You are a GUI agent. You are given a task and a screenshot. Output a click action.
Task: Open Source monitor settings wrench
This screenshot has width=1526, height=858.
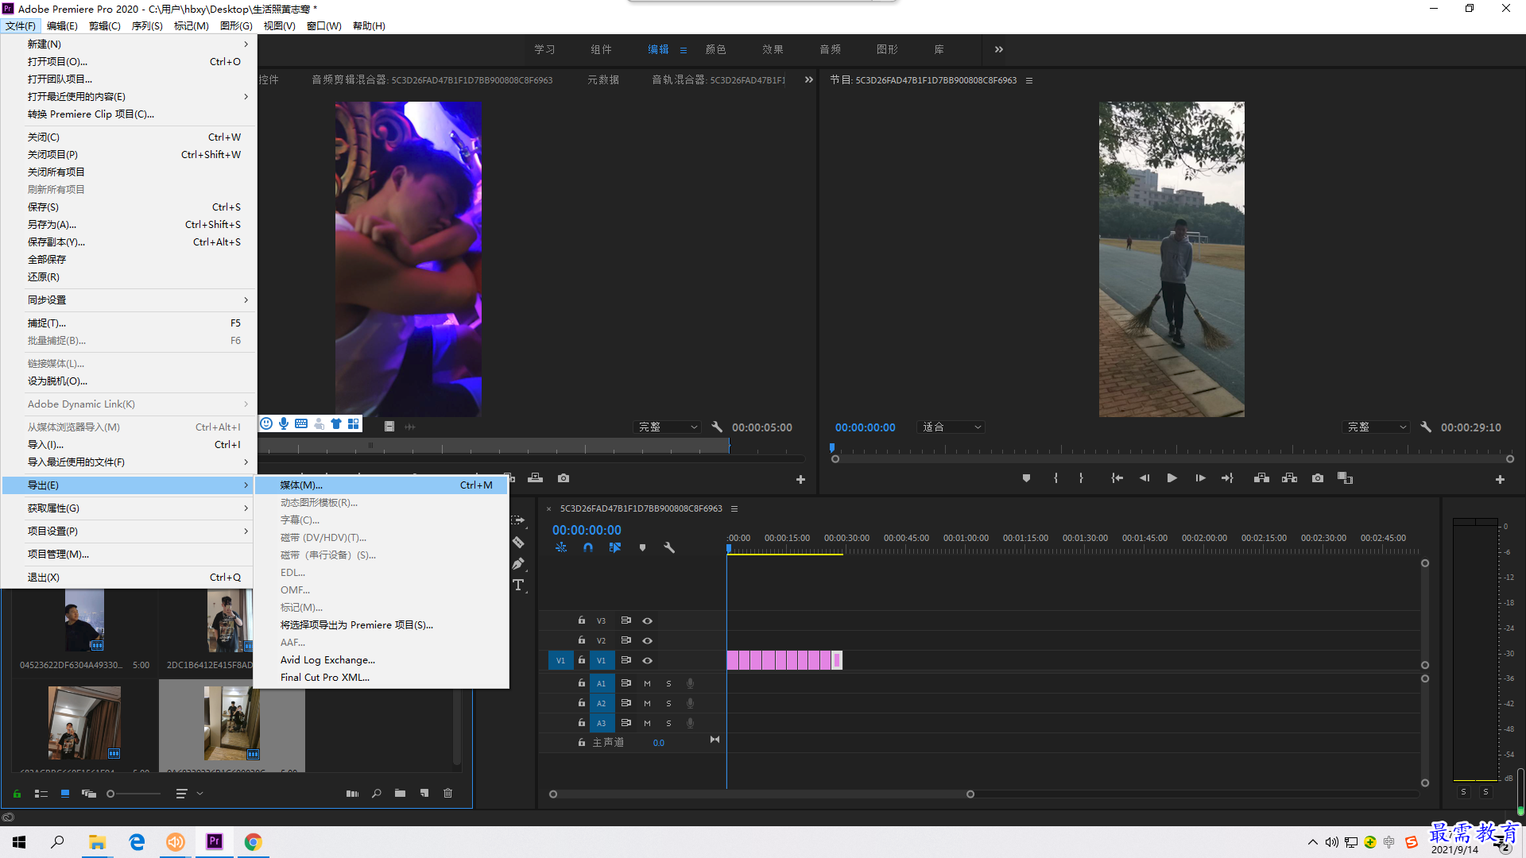717,427
